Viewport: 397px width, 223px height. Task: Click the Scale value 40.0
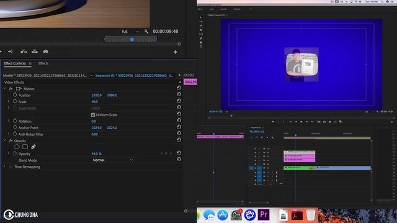point(94,102)
